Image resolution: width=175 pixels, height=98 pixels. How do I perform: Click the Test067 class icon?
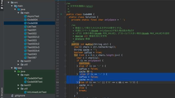pyautogui.click(x=25, y=57)
